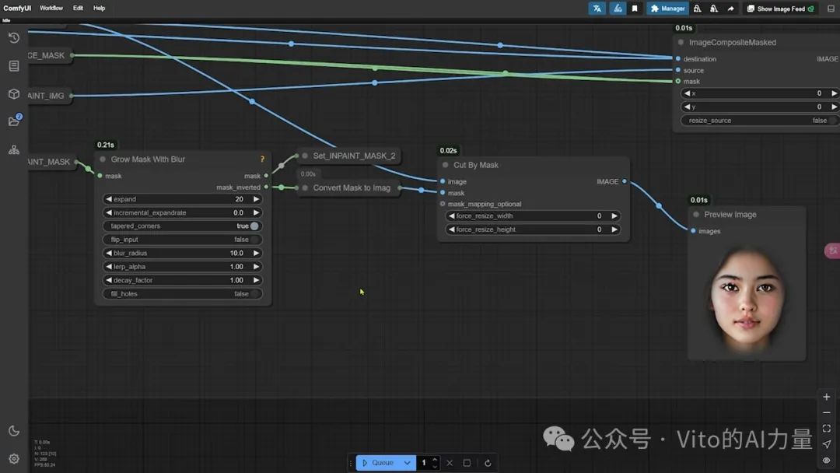Open Queue options dropdown arrow
The image size is (840, 473).
[407, 463]
